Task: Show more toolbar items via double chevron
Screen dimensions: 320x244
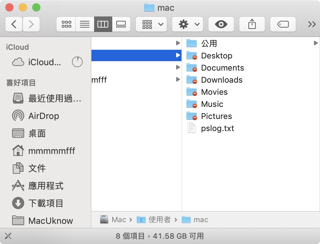Action: [x=312, y=24]
